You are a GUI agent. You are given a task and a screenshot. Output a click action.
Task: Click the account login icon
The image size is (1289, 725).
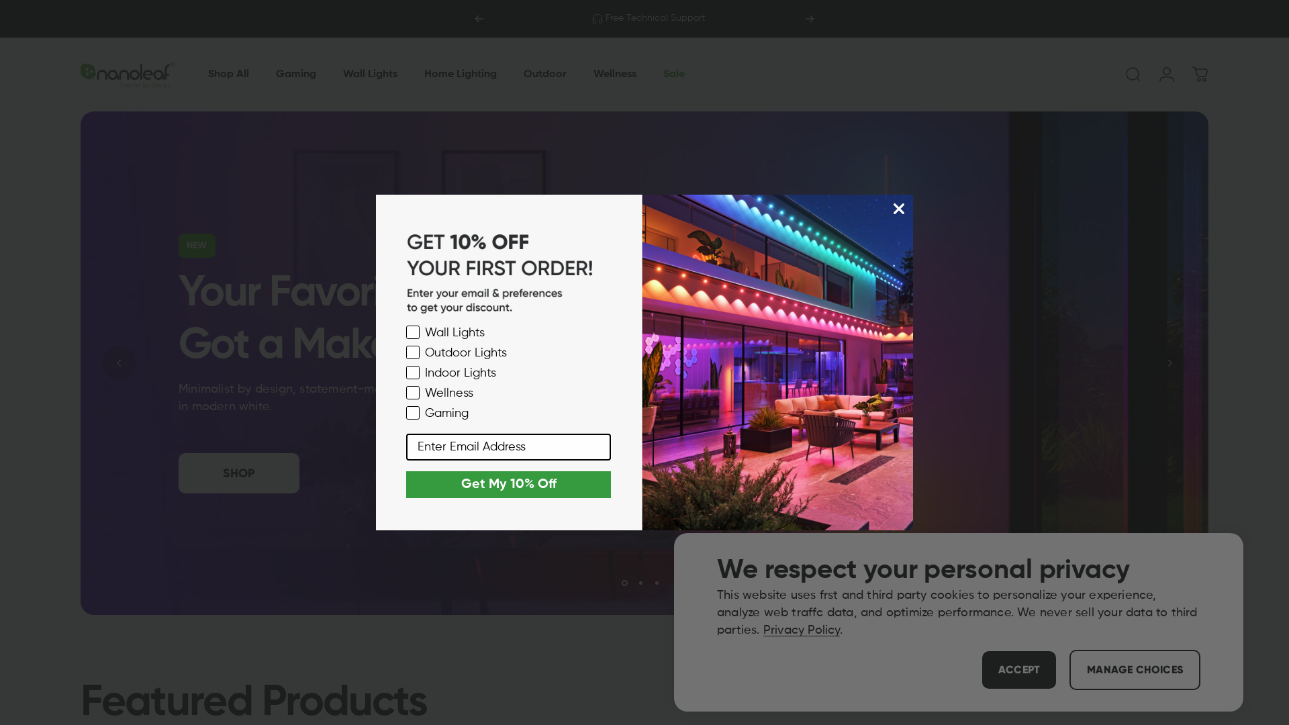1166,75
